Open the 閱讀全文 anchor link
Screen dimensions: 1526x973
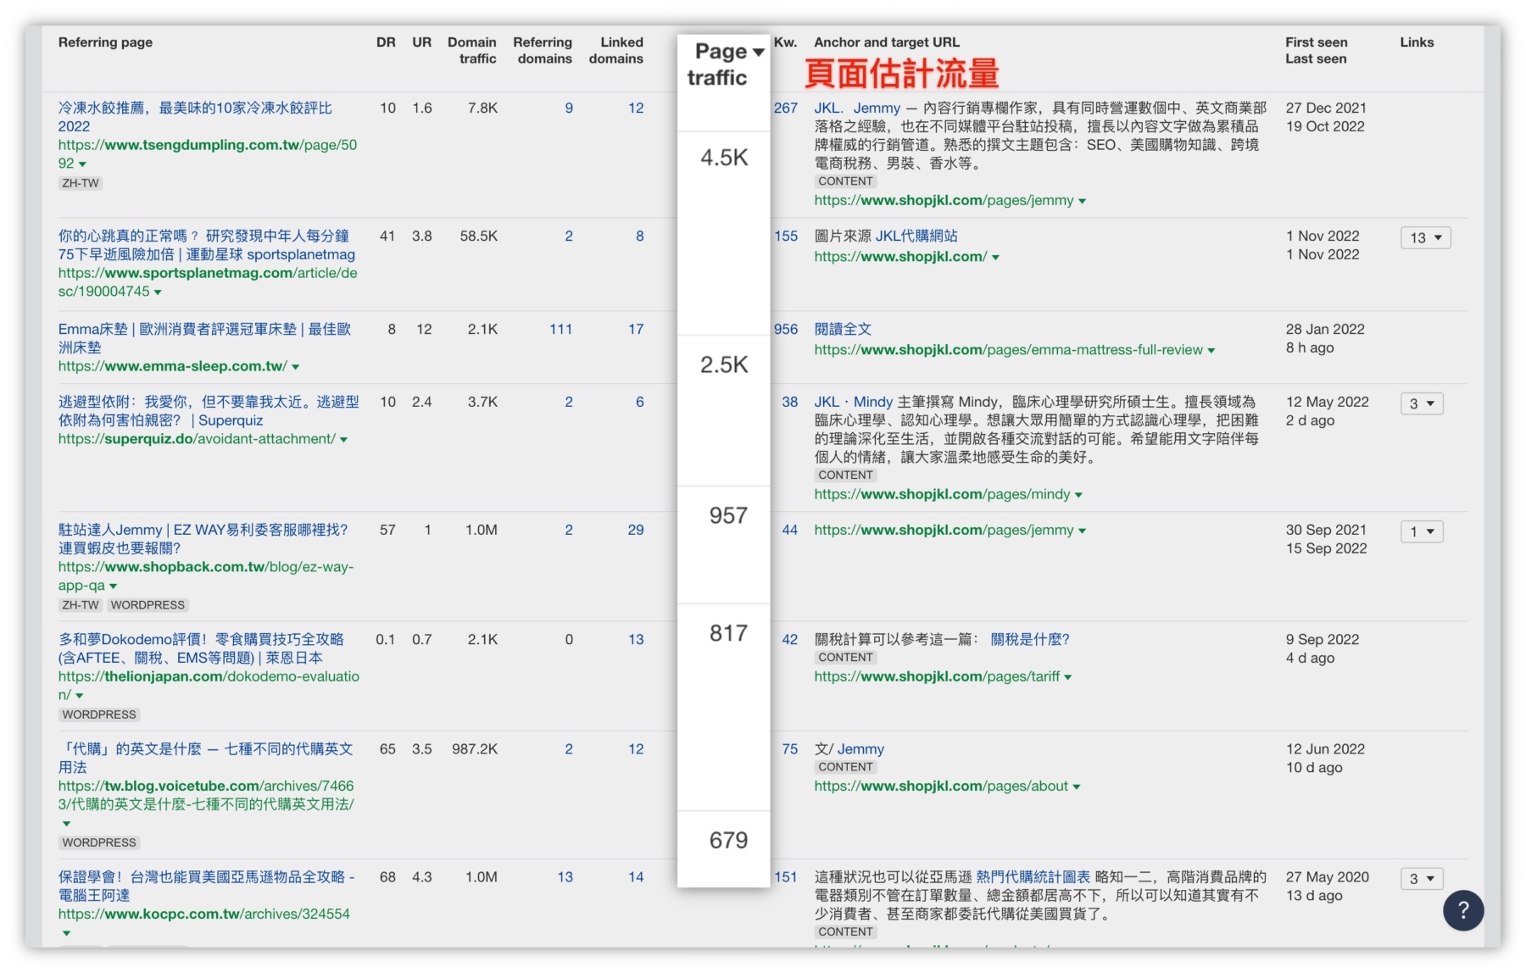point(845,330)
